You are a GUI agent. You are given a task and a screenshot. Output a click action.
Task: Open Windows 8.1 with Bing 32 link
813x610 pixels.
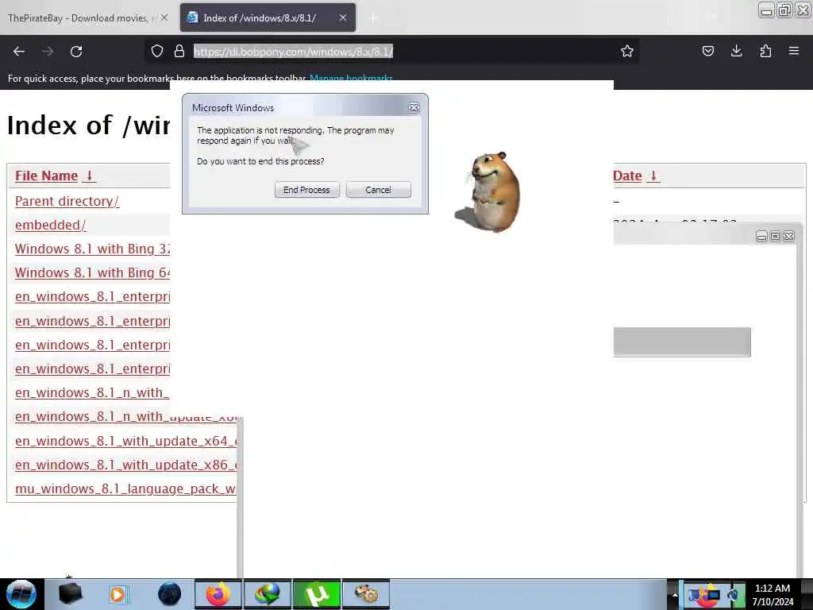92,249
